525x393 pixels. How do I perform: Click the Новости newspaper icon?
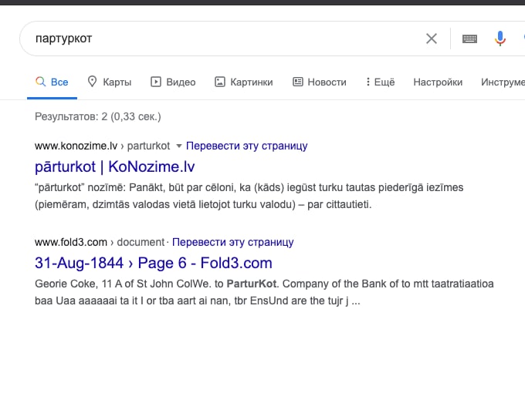tap(298, 82)
